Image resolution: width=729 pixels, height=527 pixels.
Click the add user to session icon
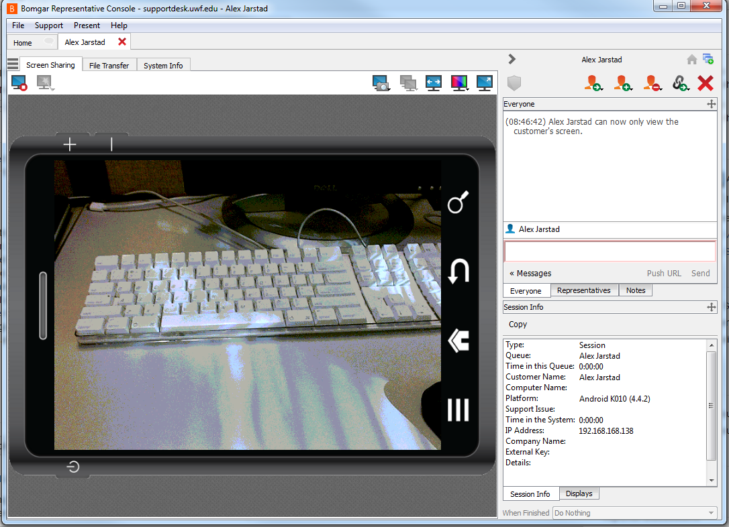622,83
